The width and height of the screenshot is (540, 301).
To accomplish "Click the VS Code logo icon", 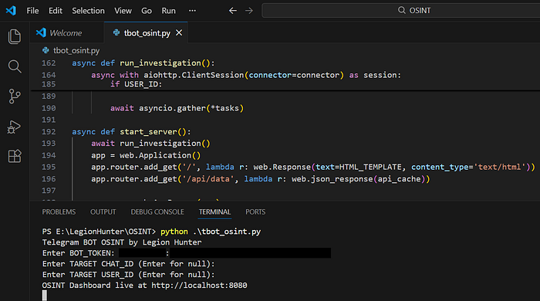I will 11,10.
